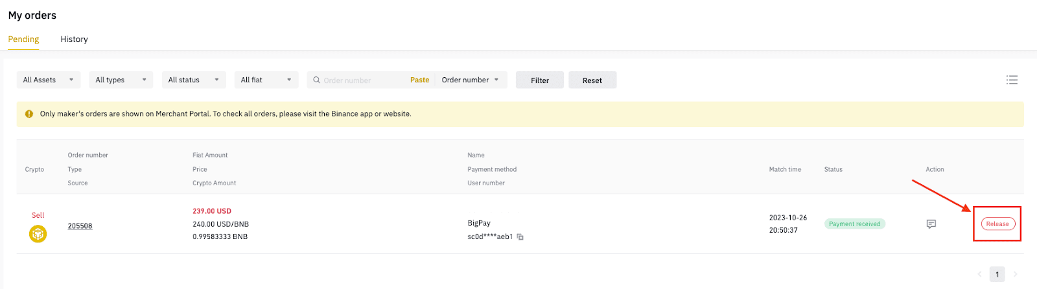Click the search magnifier icon

(x=316, y=80)
